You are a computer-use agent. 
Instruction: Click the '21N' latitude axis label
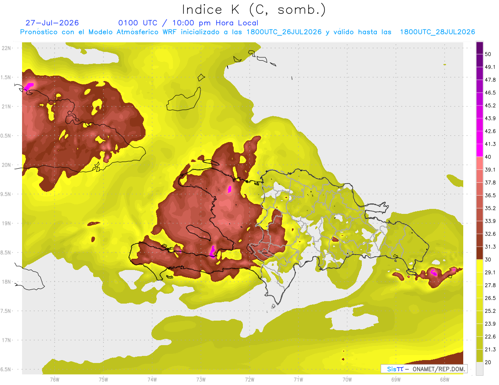click(x=6, y=107)
